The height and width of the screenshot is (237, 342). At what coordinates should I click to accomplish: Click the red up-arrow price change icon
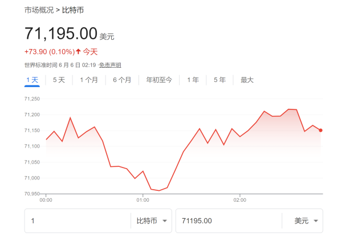coord(78,51)
